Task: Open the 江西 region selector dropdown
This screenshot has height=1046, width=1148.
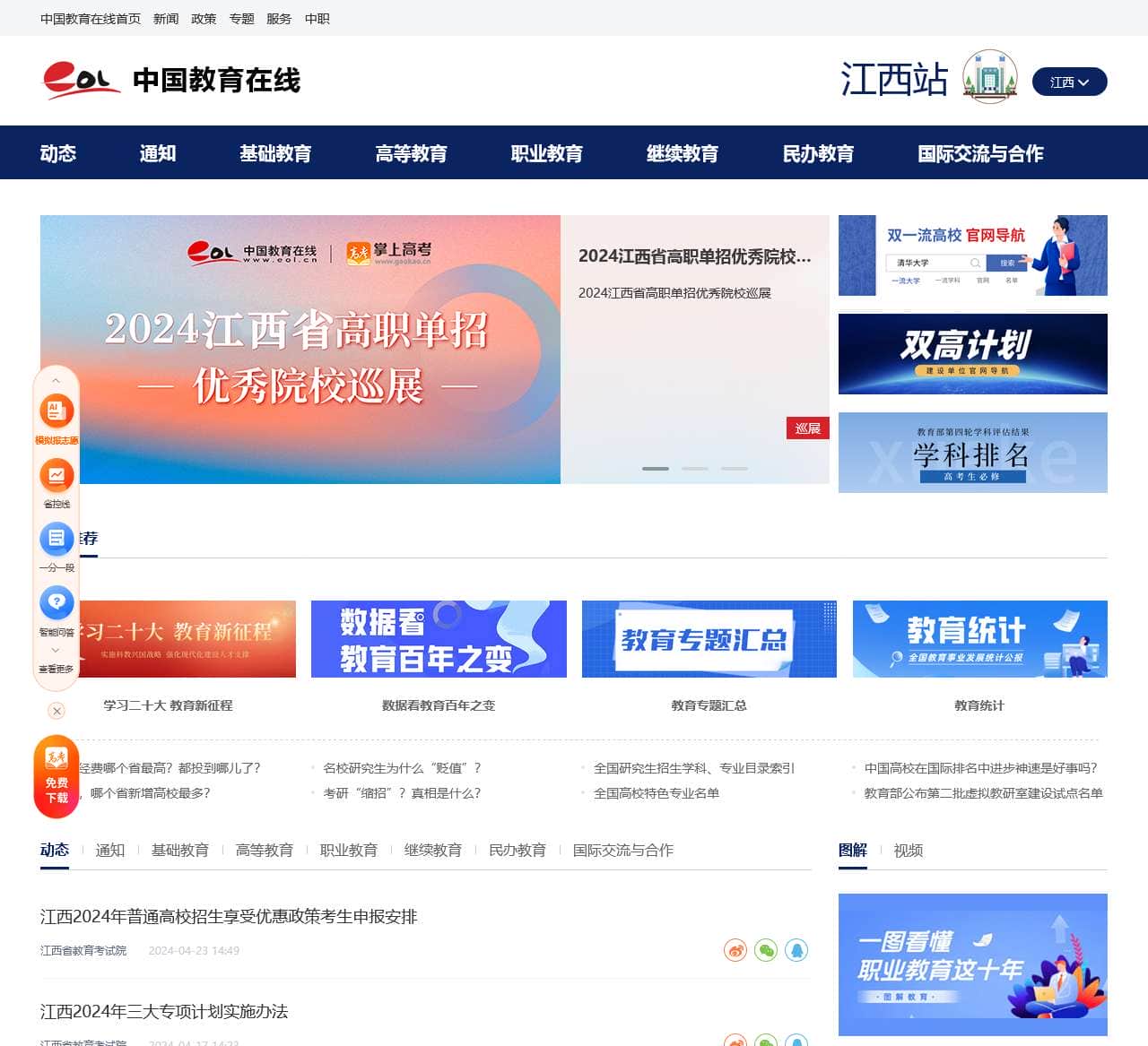Action: [1069, 82]
